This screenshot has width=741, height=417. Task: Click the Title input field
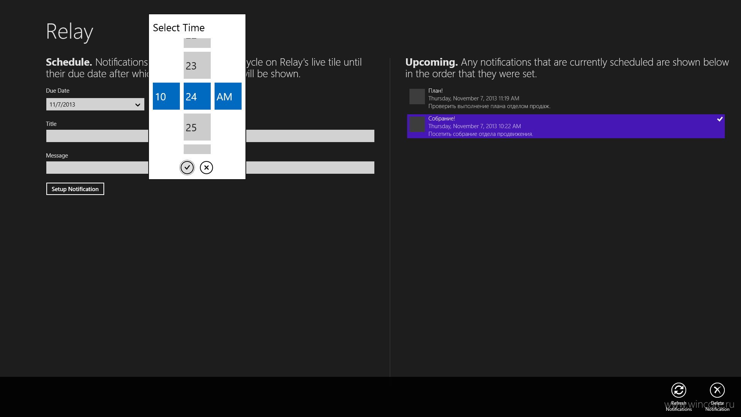coord(210,136)
